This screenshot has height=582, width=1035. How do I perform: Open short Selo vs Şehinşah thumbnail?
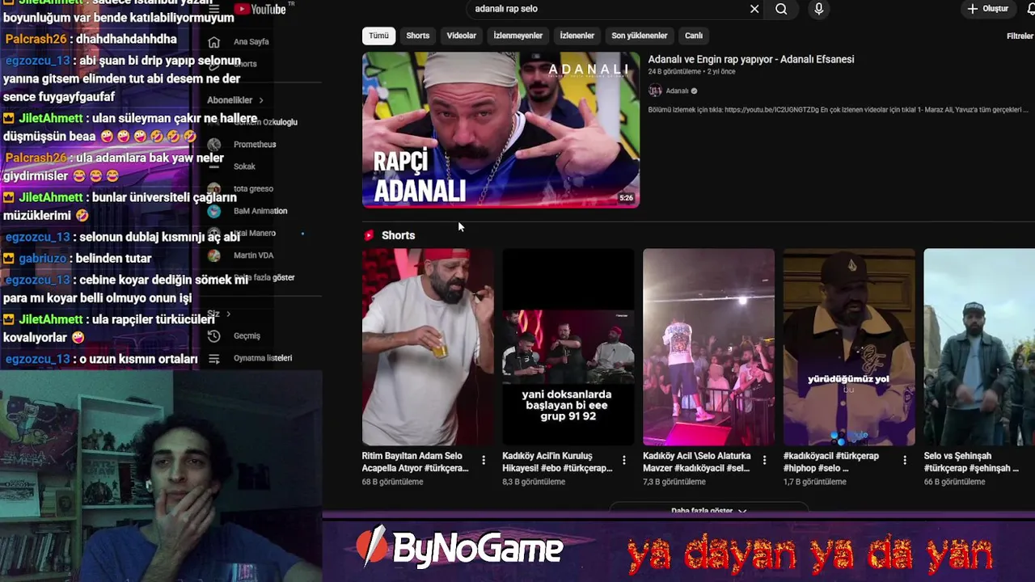click(979, 347)
